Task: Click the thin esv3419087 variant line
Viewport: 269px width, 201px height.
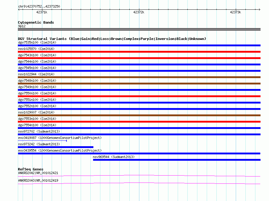Action: point(42,141)
